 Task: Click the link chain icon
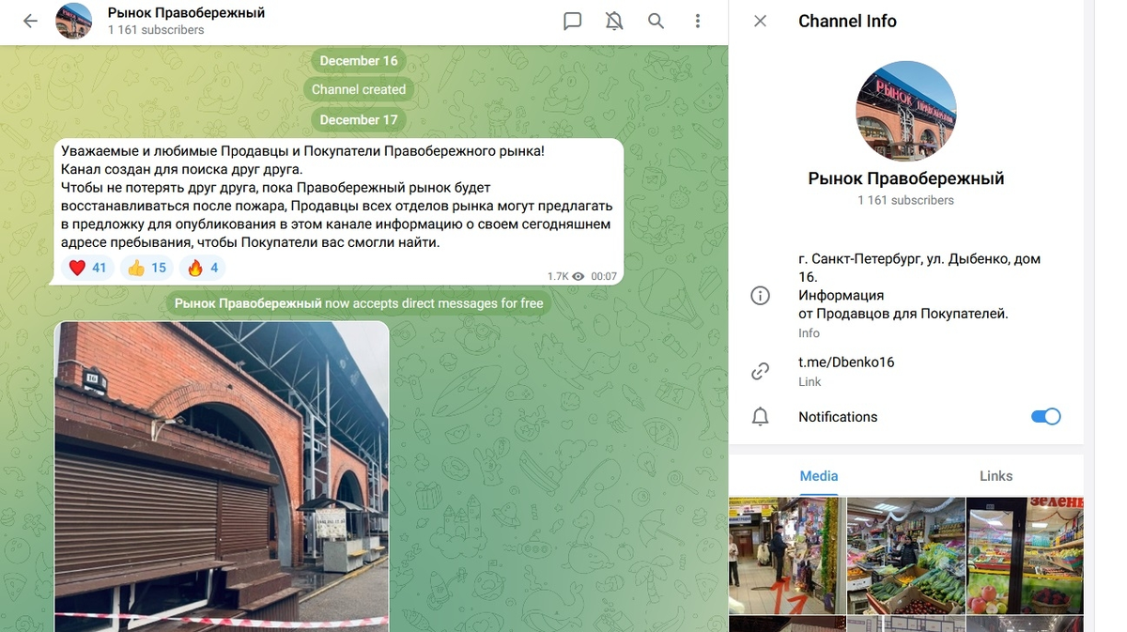pyautogui.click(x=761, y=371)
